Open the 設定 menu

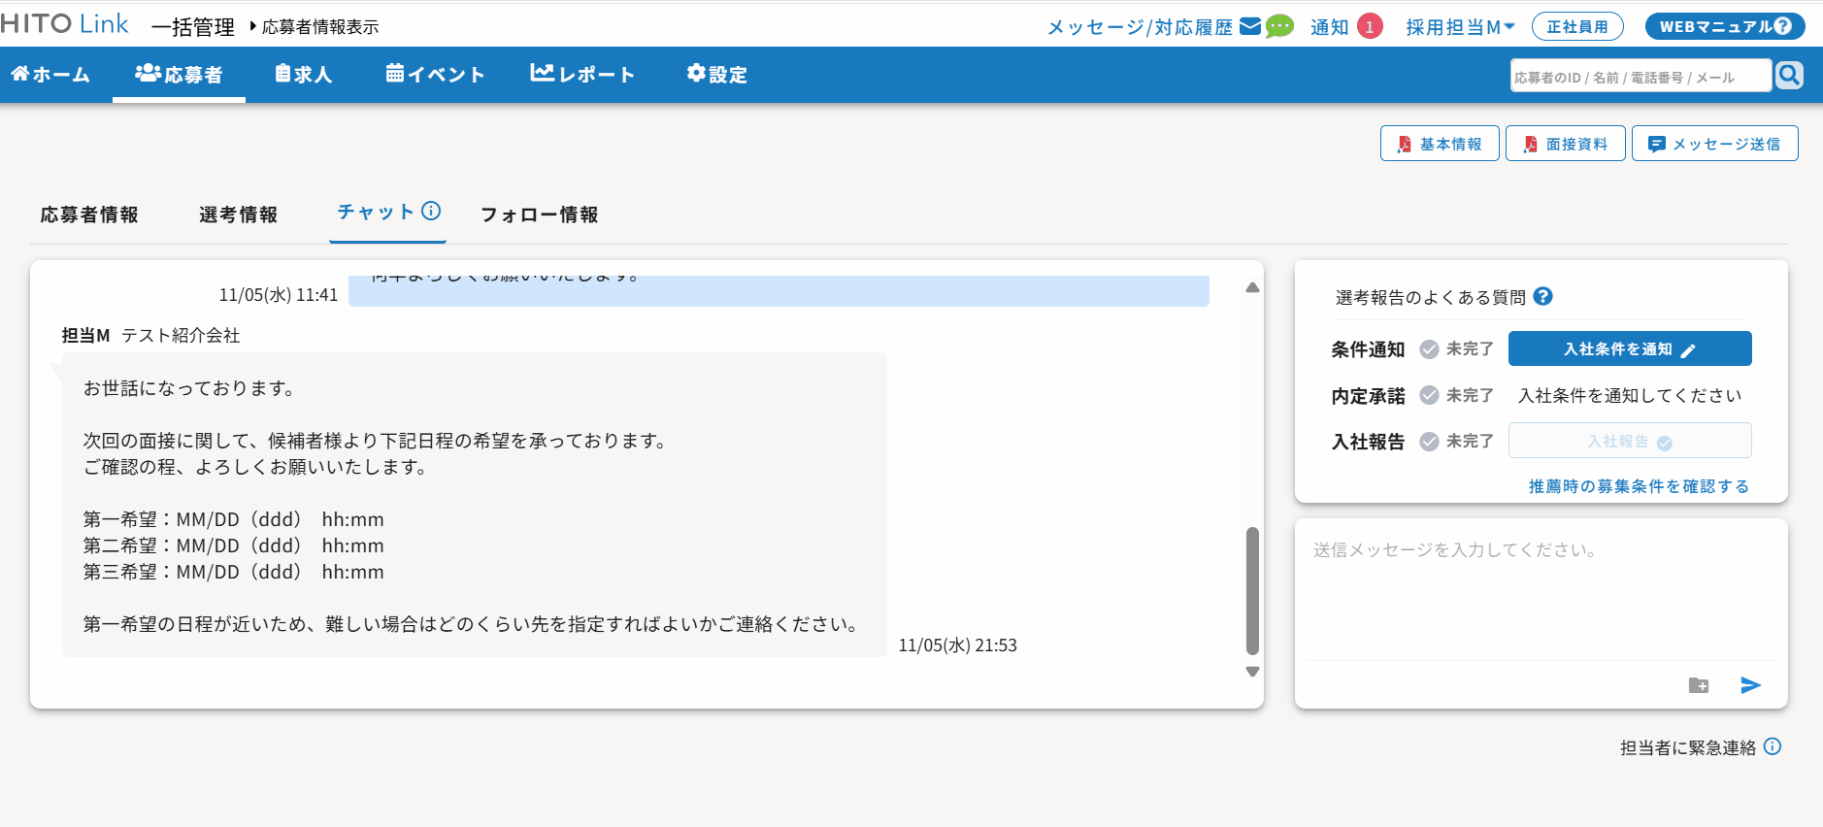tap(717, 75)
